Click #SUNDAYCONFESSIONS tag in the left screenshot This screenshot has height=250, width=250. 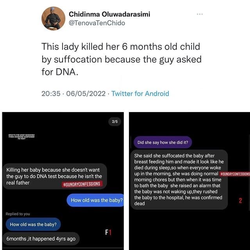[x=82, y=184]
